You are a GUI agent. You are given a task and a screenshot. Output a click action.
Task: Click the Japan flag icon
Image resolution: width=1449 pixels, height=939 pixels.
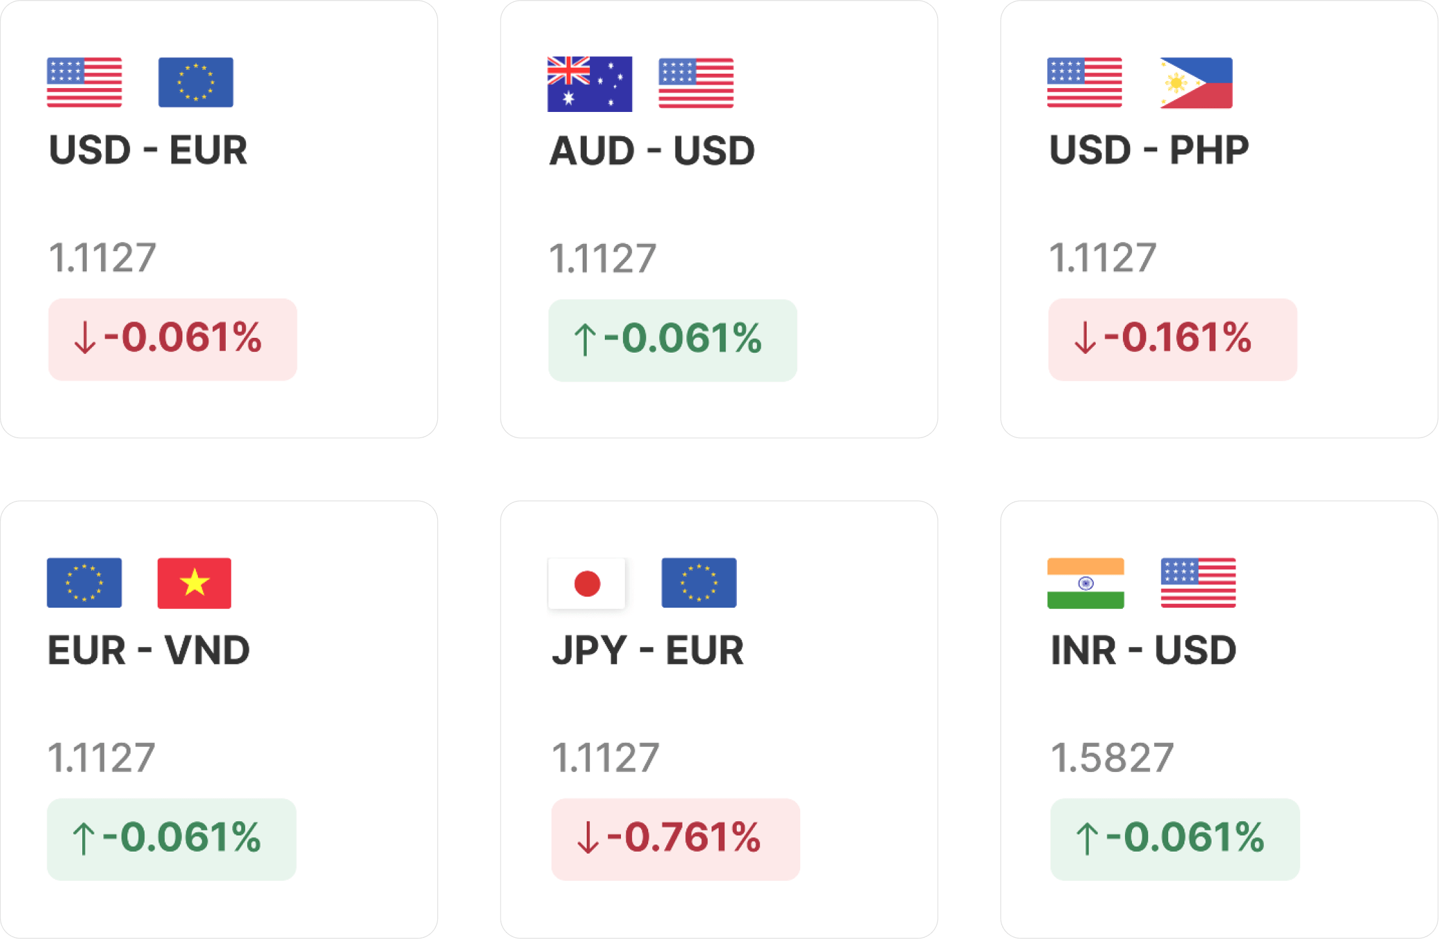(587, 583)
